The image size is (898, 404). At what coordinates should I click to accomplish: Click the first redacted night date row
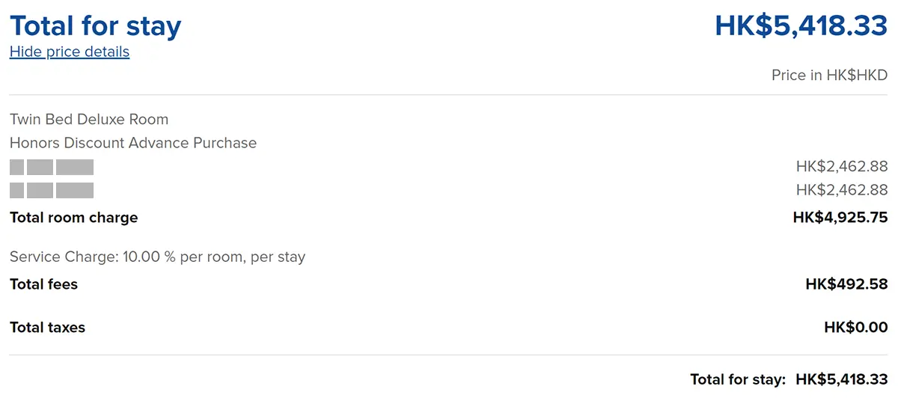click(52, 167)
